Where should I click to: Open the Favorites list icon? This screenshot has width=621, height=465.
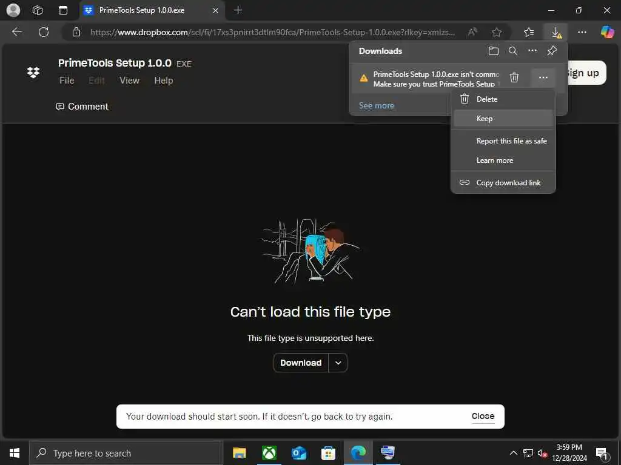529,32
